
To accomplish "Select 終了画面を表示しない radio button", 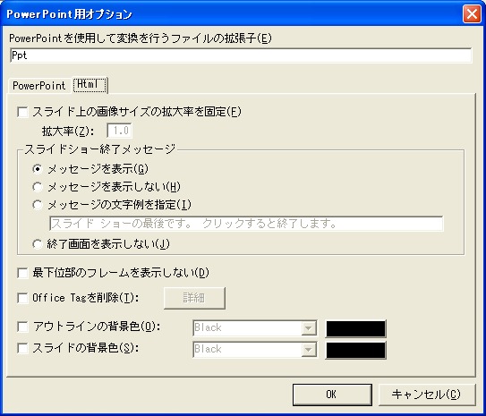I will [38, 244].
